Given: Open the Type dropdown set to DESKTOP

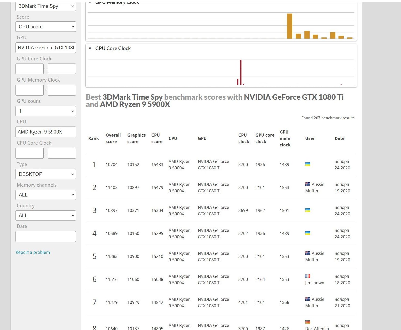Looking at the screenshot, I should [46, 174].
